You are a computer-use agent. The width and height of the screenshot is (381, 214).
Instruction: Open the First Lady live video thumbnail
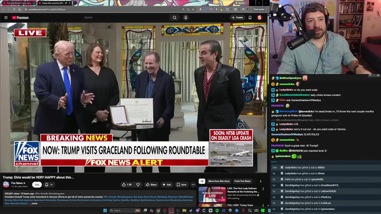point(212,194)
